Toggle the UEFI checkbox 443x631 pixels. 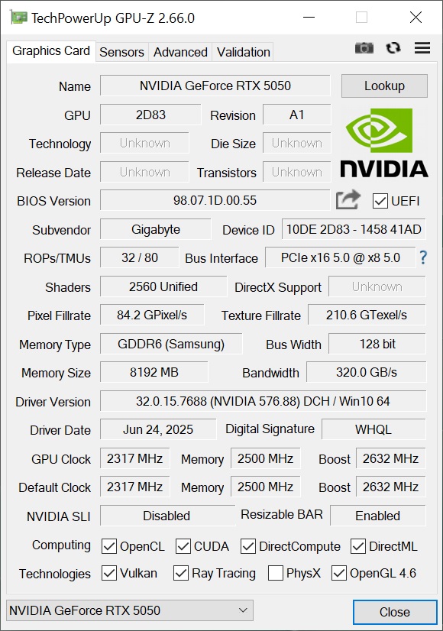point(380,201)
